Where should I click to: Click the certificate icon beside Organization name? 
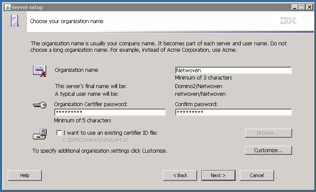pyautogui.click(x=40, y=71)
